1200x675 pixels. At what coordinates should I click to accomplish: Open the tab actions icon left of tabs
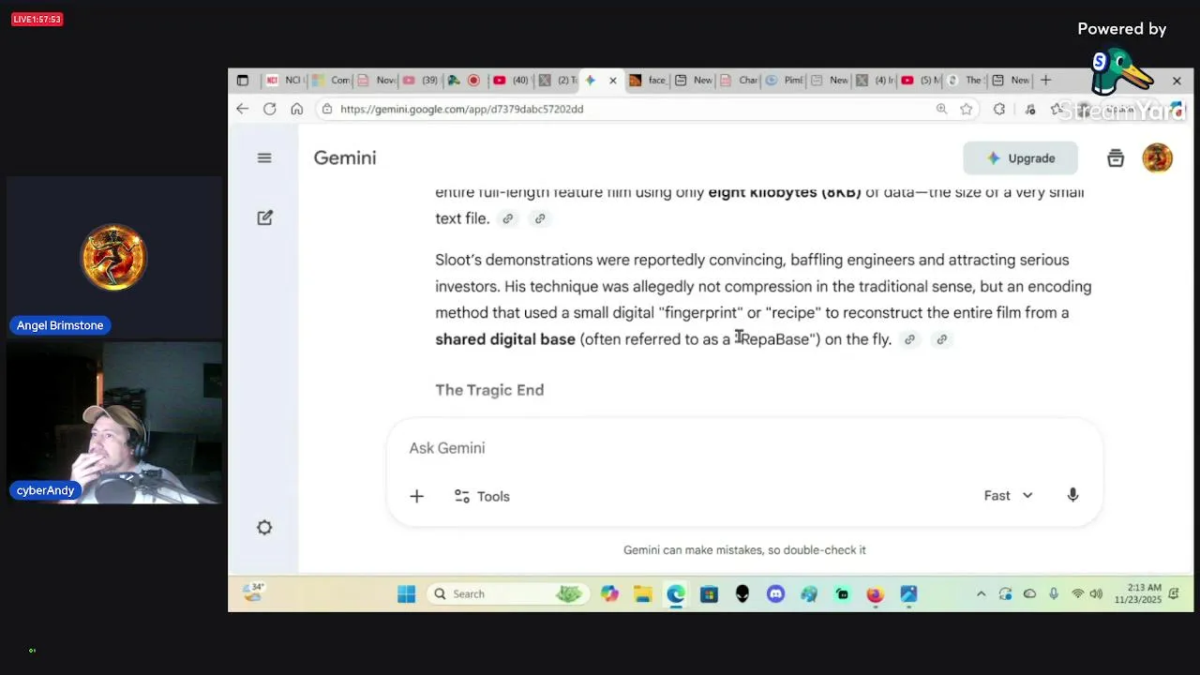pyautogui.click(x=242, y=80)
